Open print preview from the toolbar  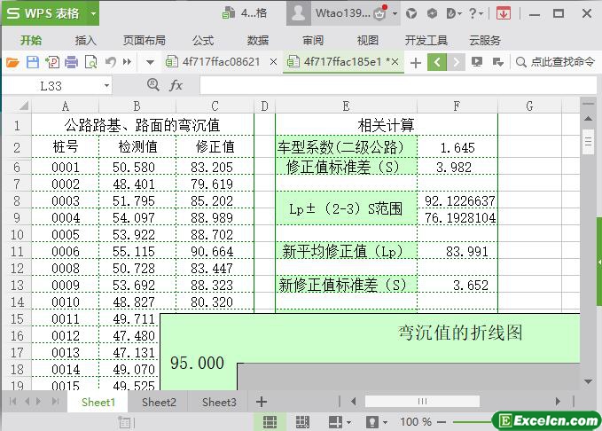91,62
